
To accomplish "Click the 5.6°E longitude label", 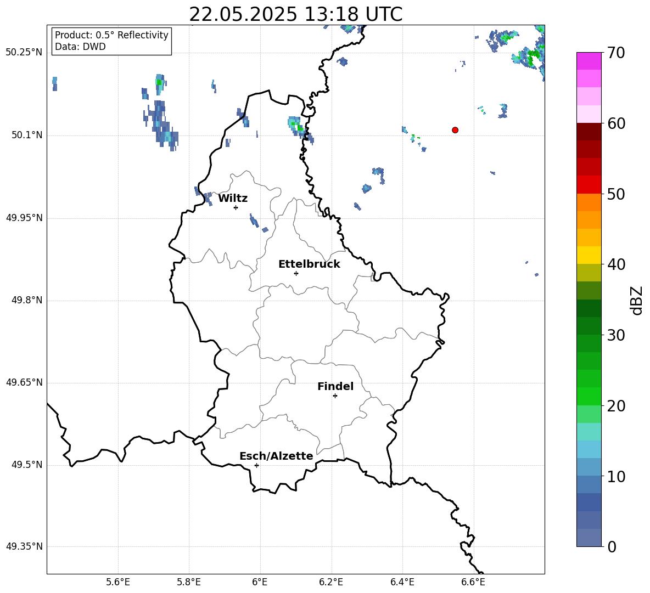I will click(x=118, y=582).
